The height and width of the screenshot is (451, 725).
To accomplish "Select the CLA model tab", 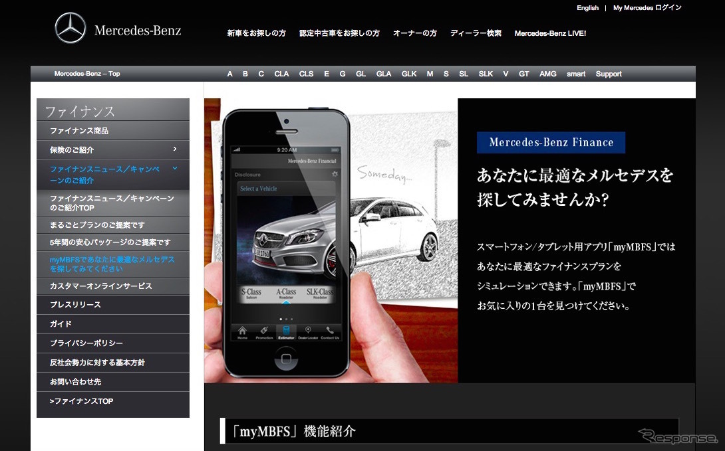I will click(x=281, y=74).
